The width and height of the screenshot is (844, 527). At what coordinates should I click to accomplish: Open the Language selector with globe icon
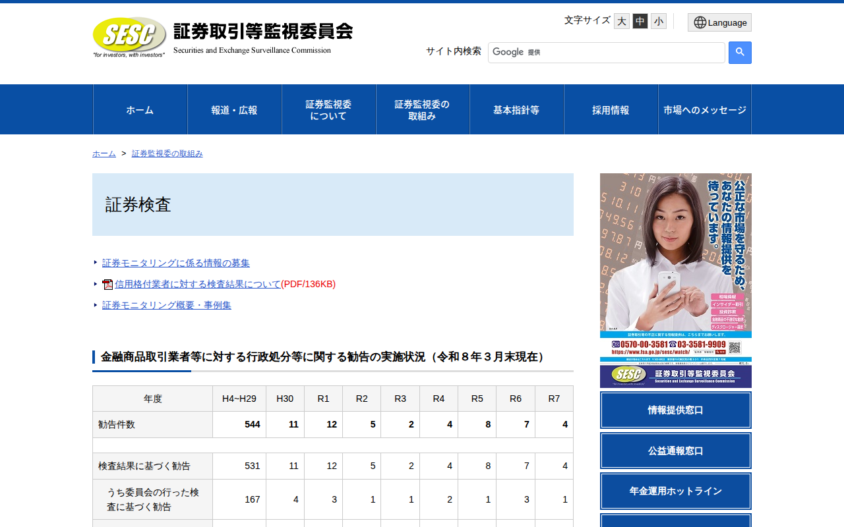pos(719,22)
